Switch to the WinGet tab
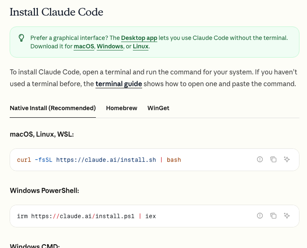The height and width of the screenshot is (248, 307). (159, 108)
